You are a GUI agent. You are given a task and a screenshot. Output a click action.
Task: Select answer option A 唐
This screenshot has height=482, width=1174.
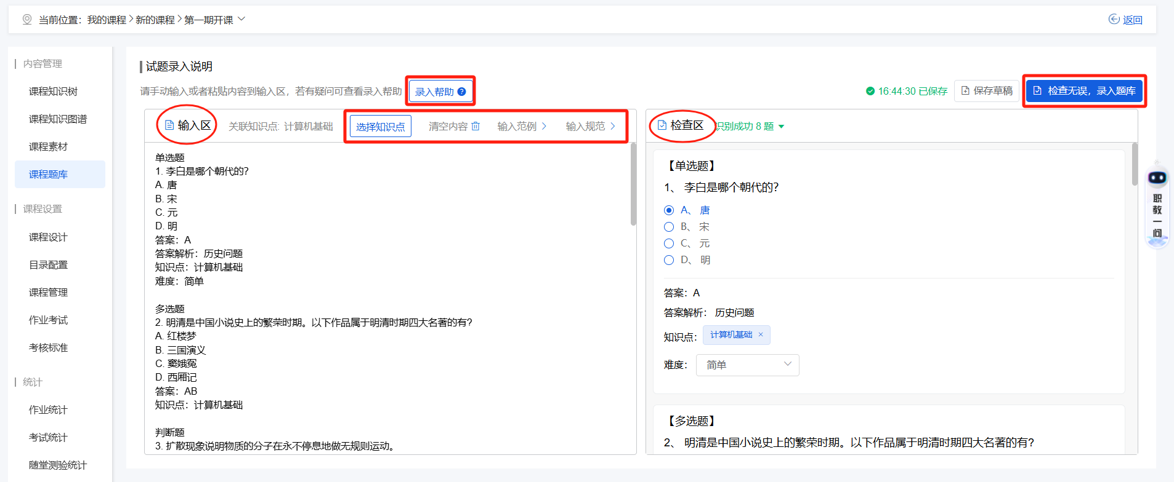[x=669, y=210]
